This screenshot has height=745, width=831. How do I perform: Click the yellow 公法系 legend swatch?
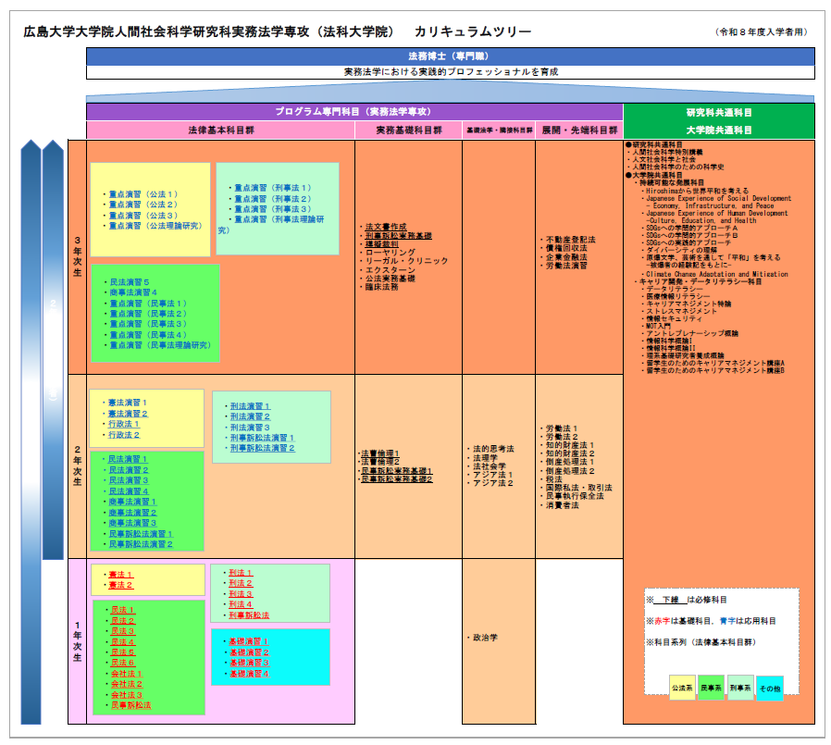[x=682, y=688]
